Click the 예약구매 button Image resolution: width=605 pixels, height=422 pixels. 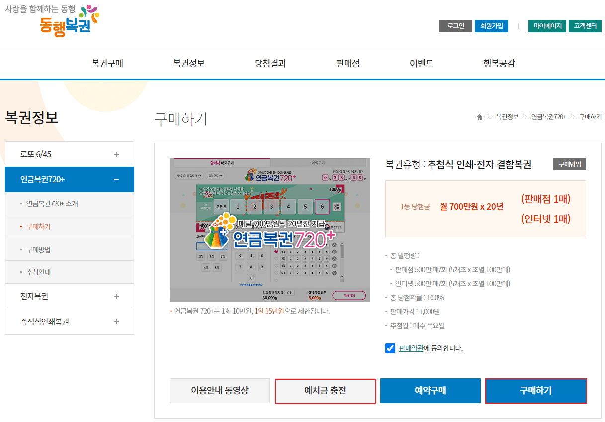tap(431, 391)
